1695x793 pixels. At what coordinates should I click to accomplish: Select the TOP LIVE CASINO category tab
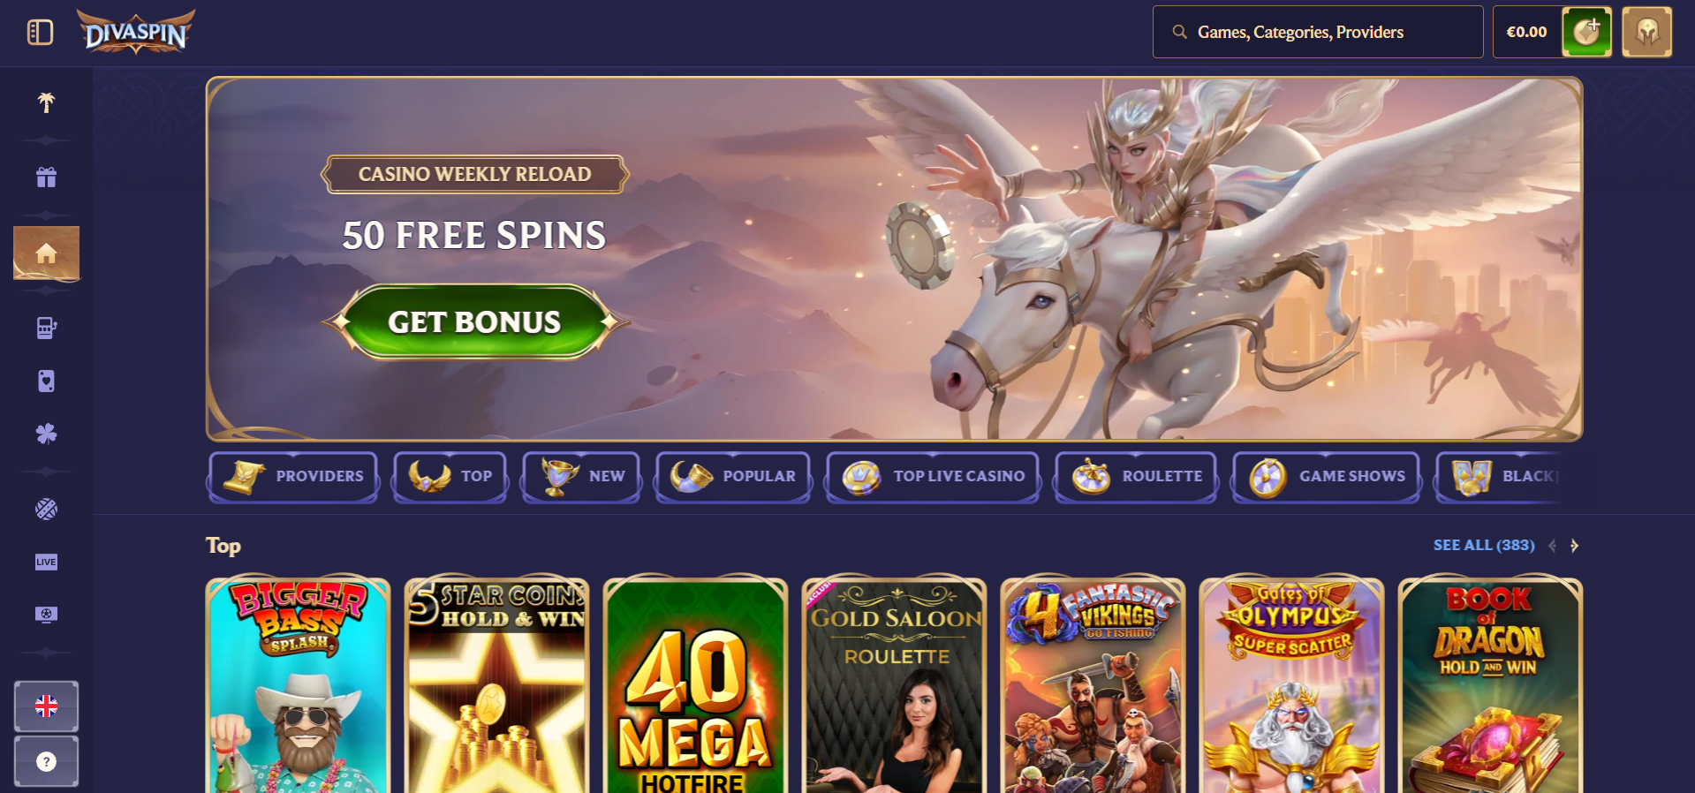pyautogui.click(x=933, y=477)
